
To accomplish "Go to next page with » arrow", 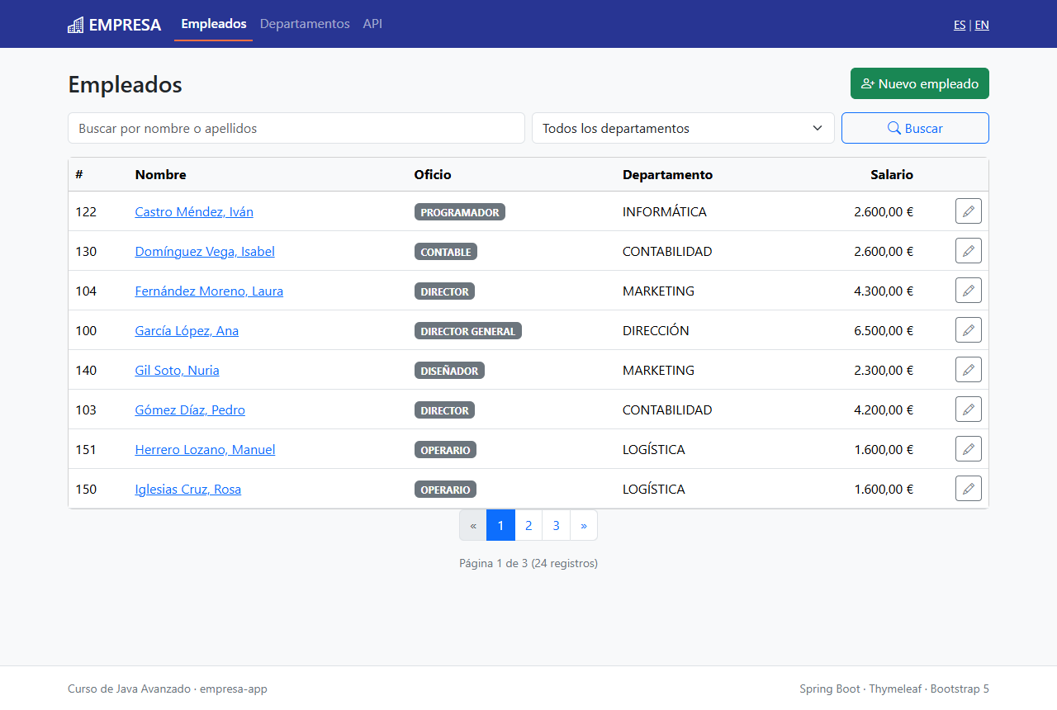I will 584,525.
